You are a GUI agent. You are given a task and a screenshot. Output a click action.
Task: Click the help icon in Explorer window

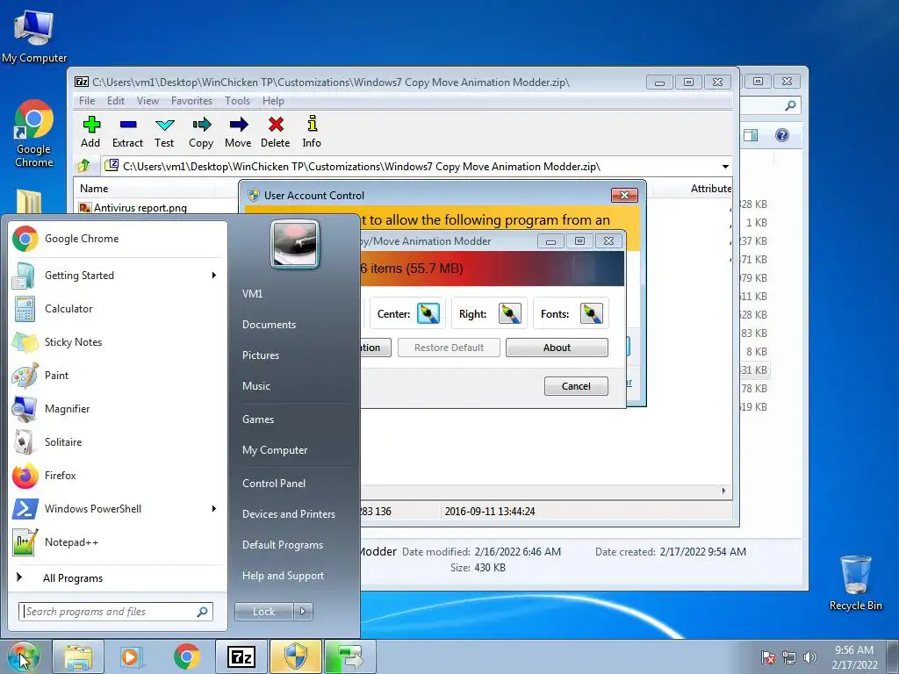tap(782, 135)
